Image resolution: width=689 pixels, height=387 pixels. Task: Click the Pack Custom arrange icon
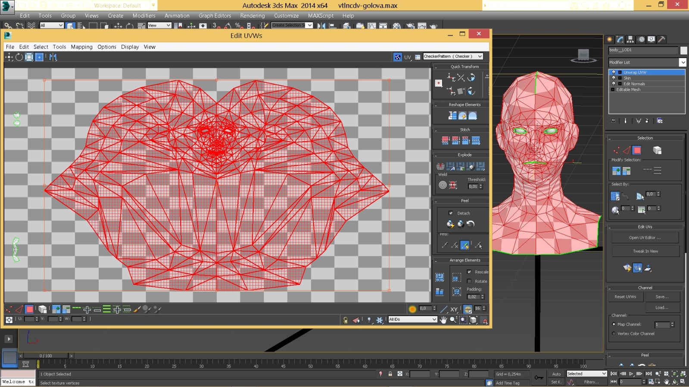click(x=440, y=277)
